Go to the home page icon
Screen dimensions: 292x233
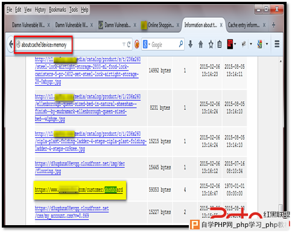(200, 44)
